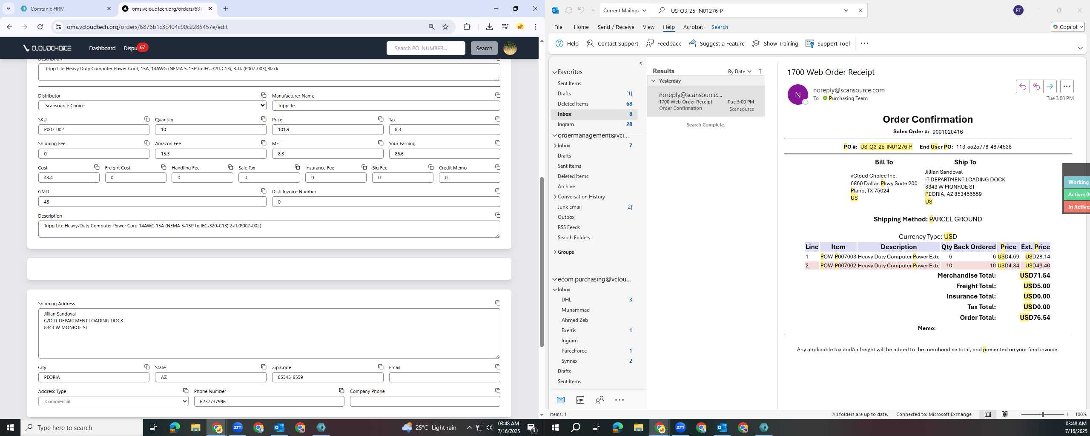Screen dimensions: 1090x436
Task: Collapse the ecom.purchasing mailbox tree
Action: coord(555,280)
